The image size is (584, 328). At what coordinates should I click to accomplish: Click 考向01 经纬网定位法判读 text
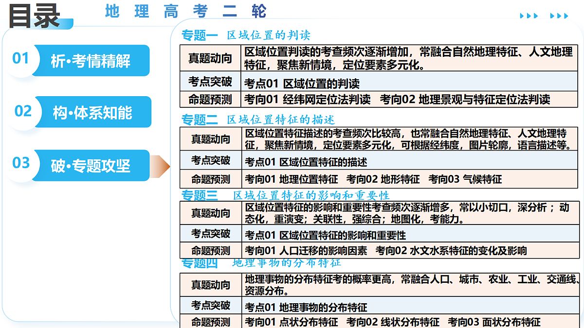point(307,100)
